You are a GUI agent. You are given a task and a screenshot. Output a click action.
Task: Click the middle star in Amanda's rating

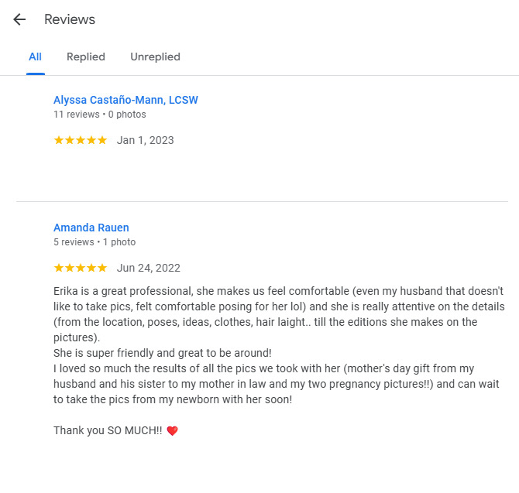(81, 268)
